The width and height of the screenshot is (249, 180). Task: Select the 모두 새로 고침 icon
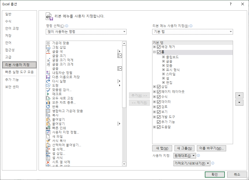click(48, 98)
